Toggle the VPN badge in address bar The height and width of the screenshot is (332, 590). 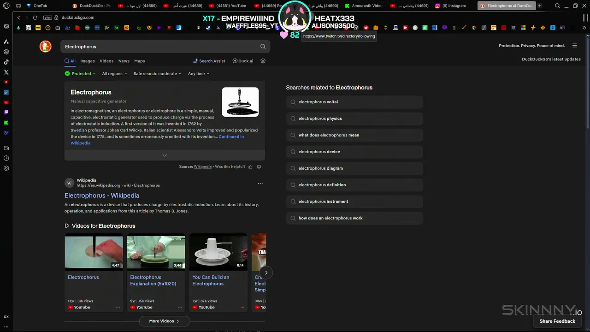tap(47, 18)
